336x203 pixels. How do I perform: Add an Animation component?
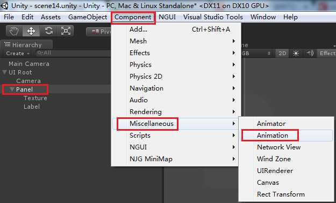[287, 136]
